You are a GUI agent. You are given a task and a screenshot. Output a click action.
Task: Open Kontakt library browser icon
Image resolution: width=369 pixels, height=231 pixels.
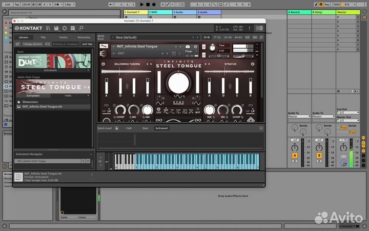click(48, 28)
